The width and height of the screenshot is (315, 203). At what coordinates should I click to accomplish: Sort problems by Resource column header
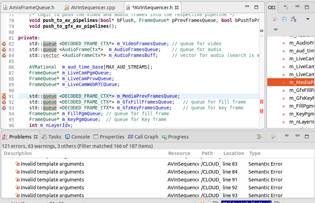[183, 153]
